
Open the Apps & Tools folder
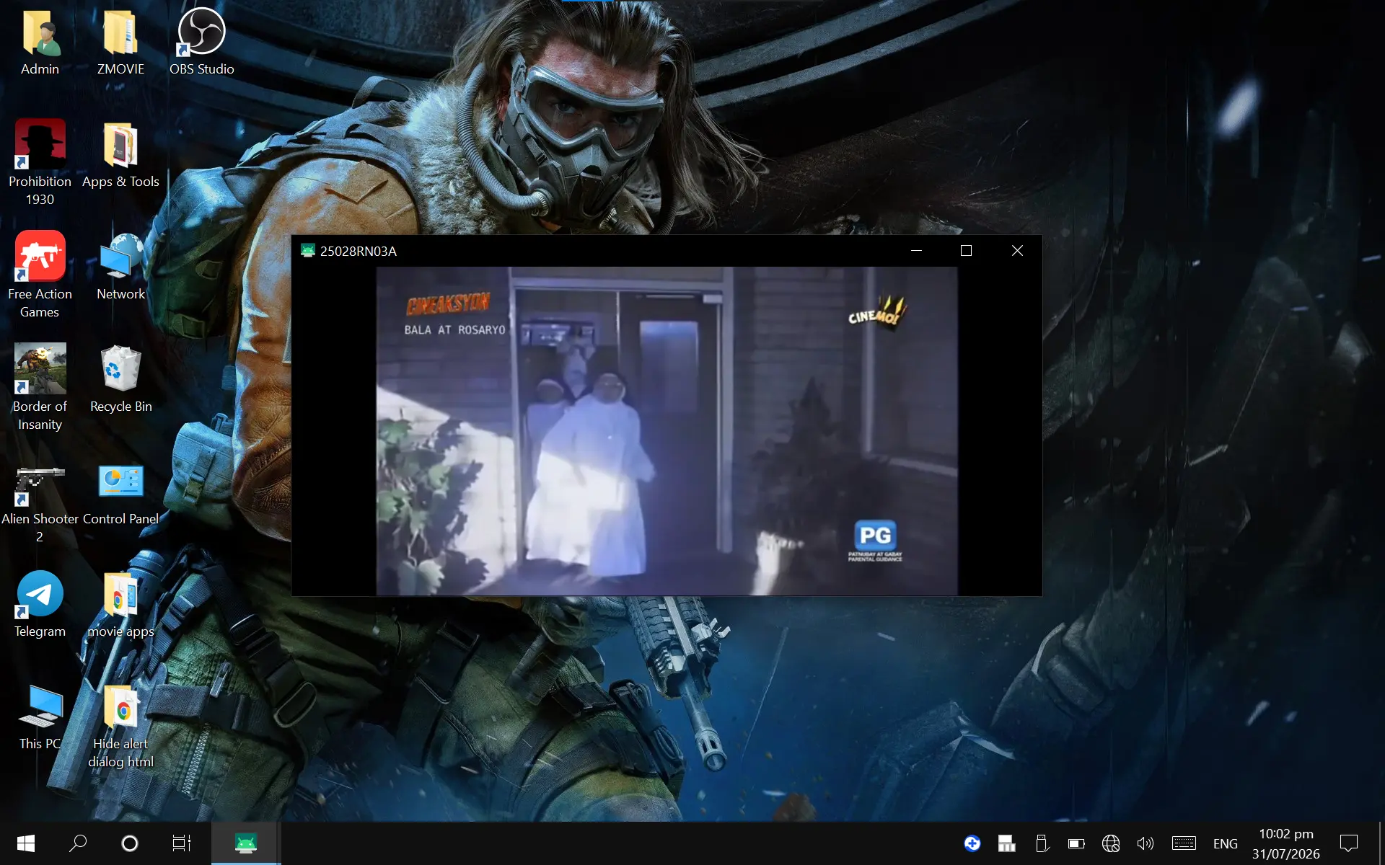pyautogui.click(x=120, y=154)
